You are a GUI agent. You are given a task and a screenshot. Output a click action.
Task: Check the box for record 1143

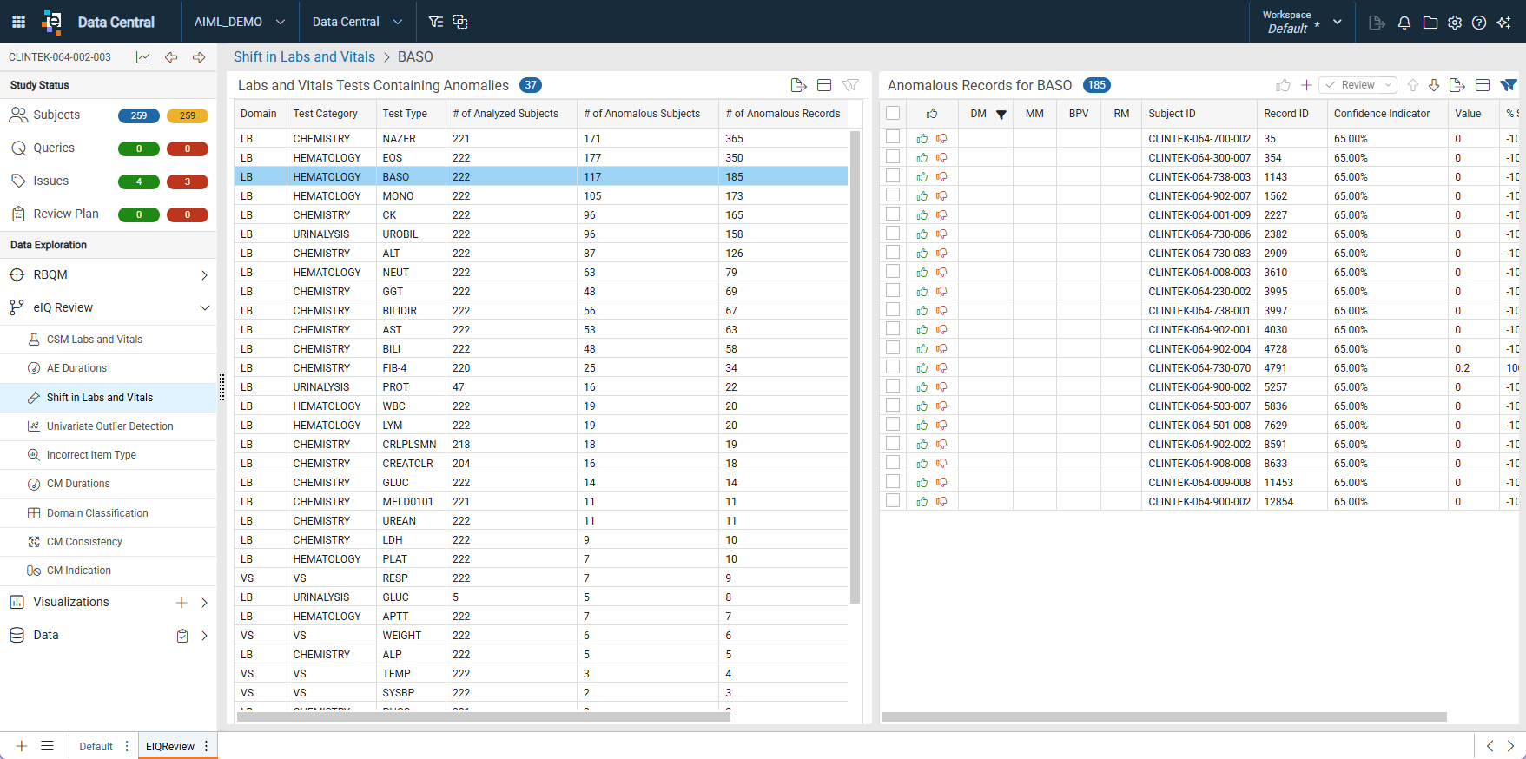[x=893, y=175]
